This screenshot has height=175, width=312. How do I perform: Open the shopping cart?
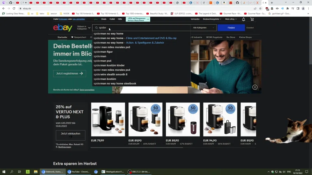click(x=252, y=19)
